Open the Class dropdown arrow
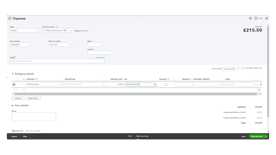 256,84
